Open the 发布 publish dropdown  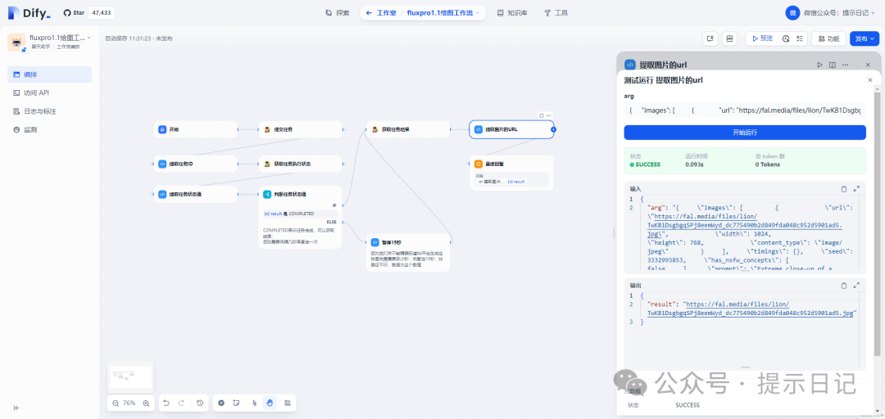tap(864, 38)
